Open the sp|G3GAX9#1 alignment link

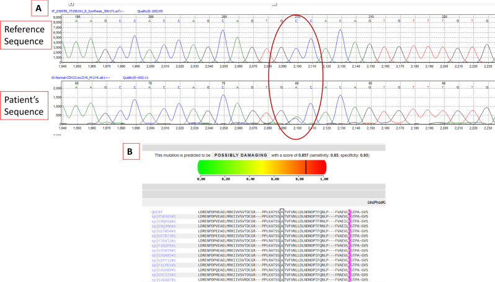(x=163, y=270)
